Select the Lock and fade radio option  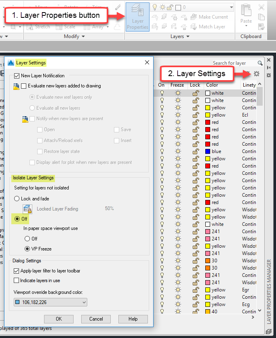(17, 199)
